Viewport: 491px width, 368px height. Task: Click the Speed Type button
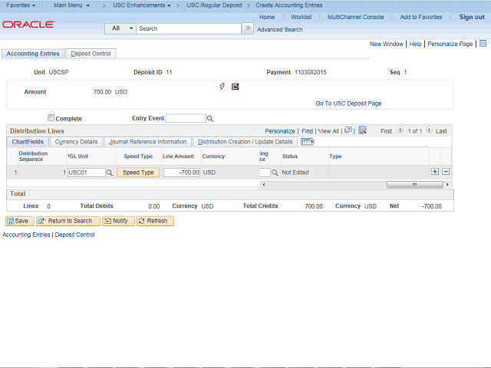tap(138, 172)
